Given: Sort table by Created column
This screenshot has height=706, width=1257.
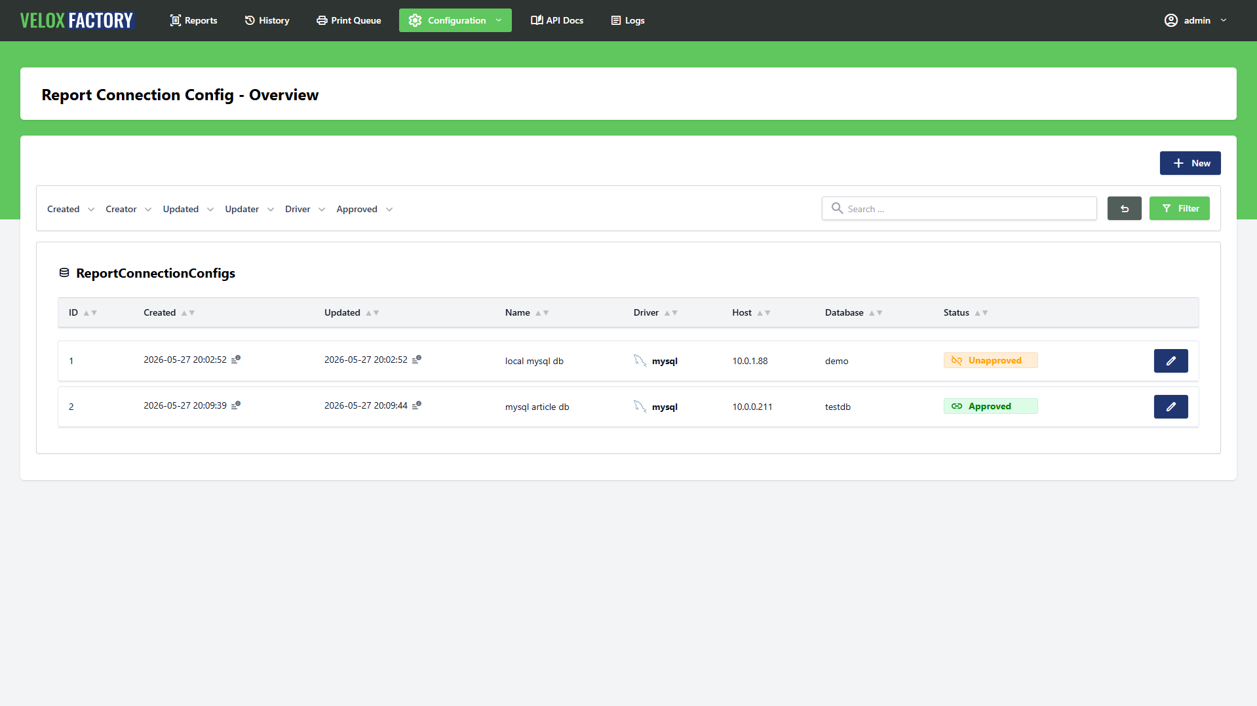Looking at the screenshot, I should click(169, 312).
